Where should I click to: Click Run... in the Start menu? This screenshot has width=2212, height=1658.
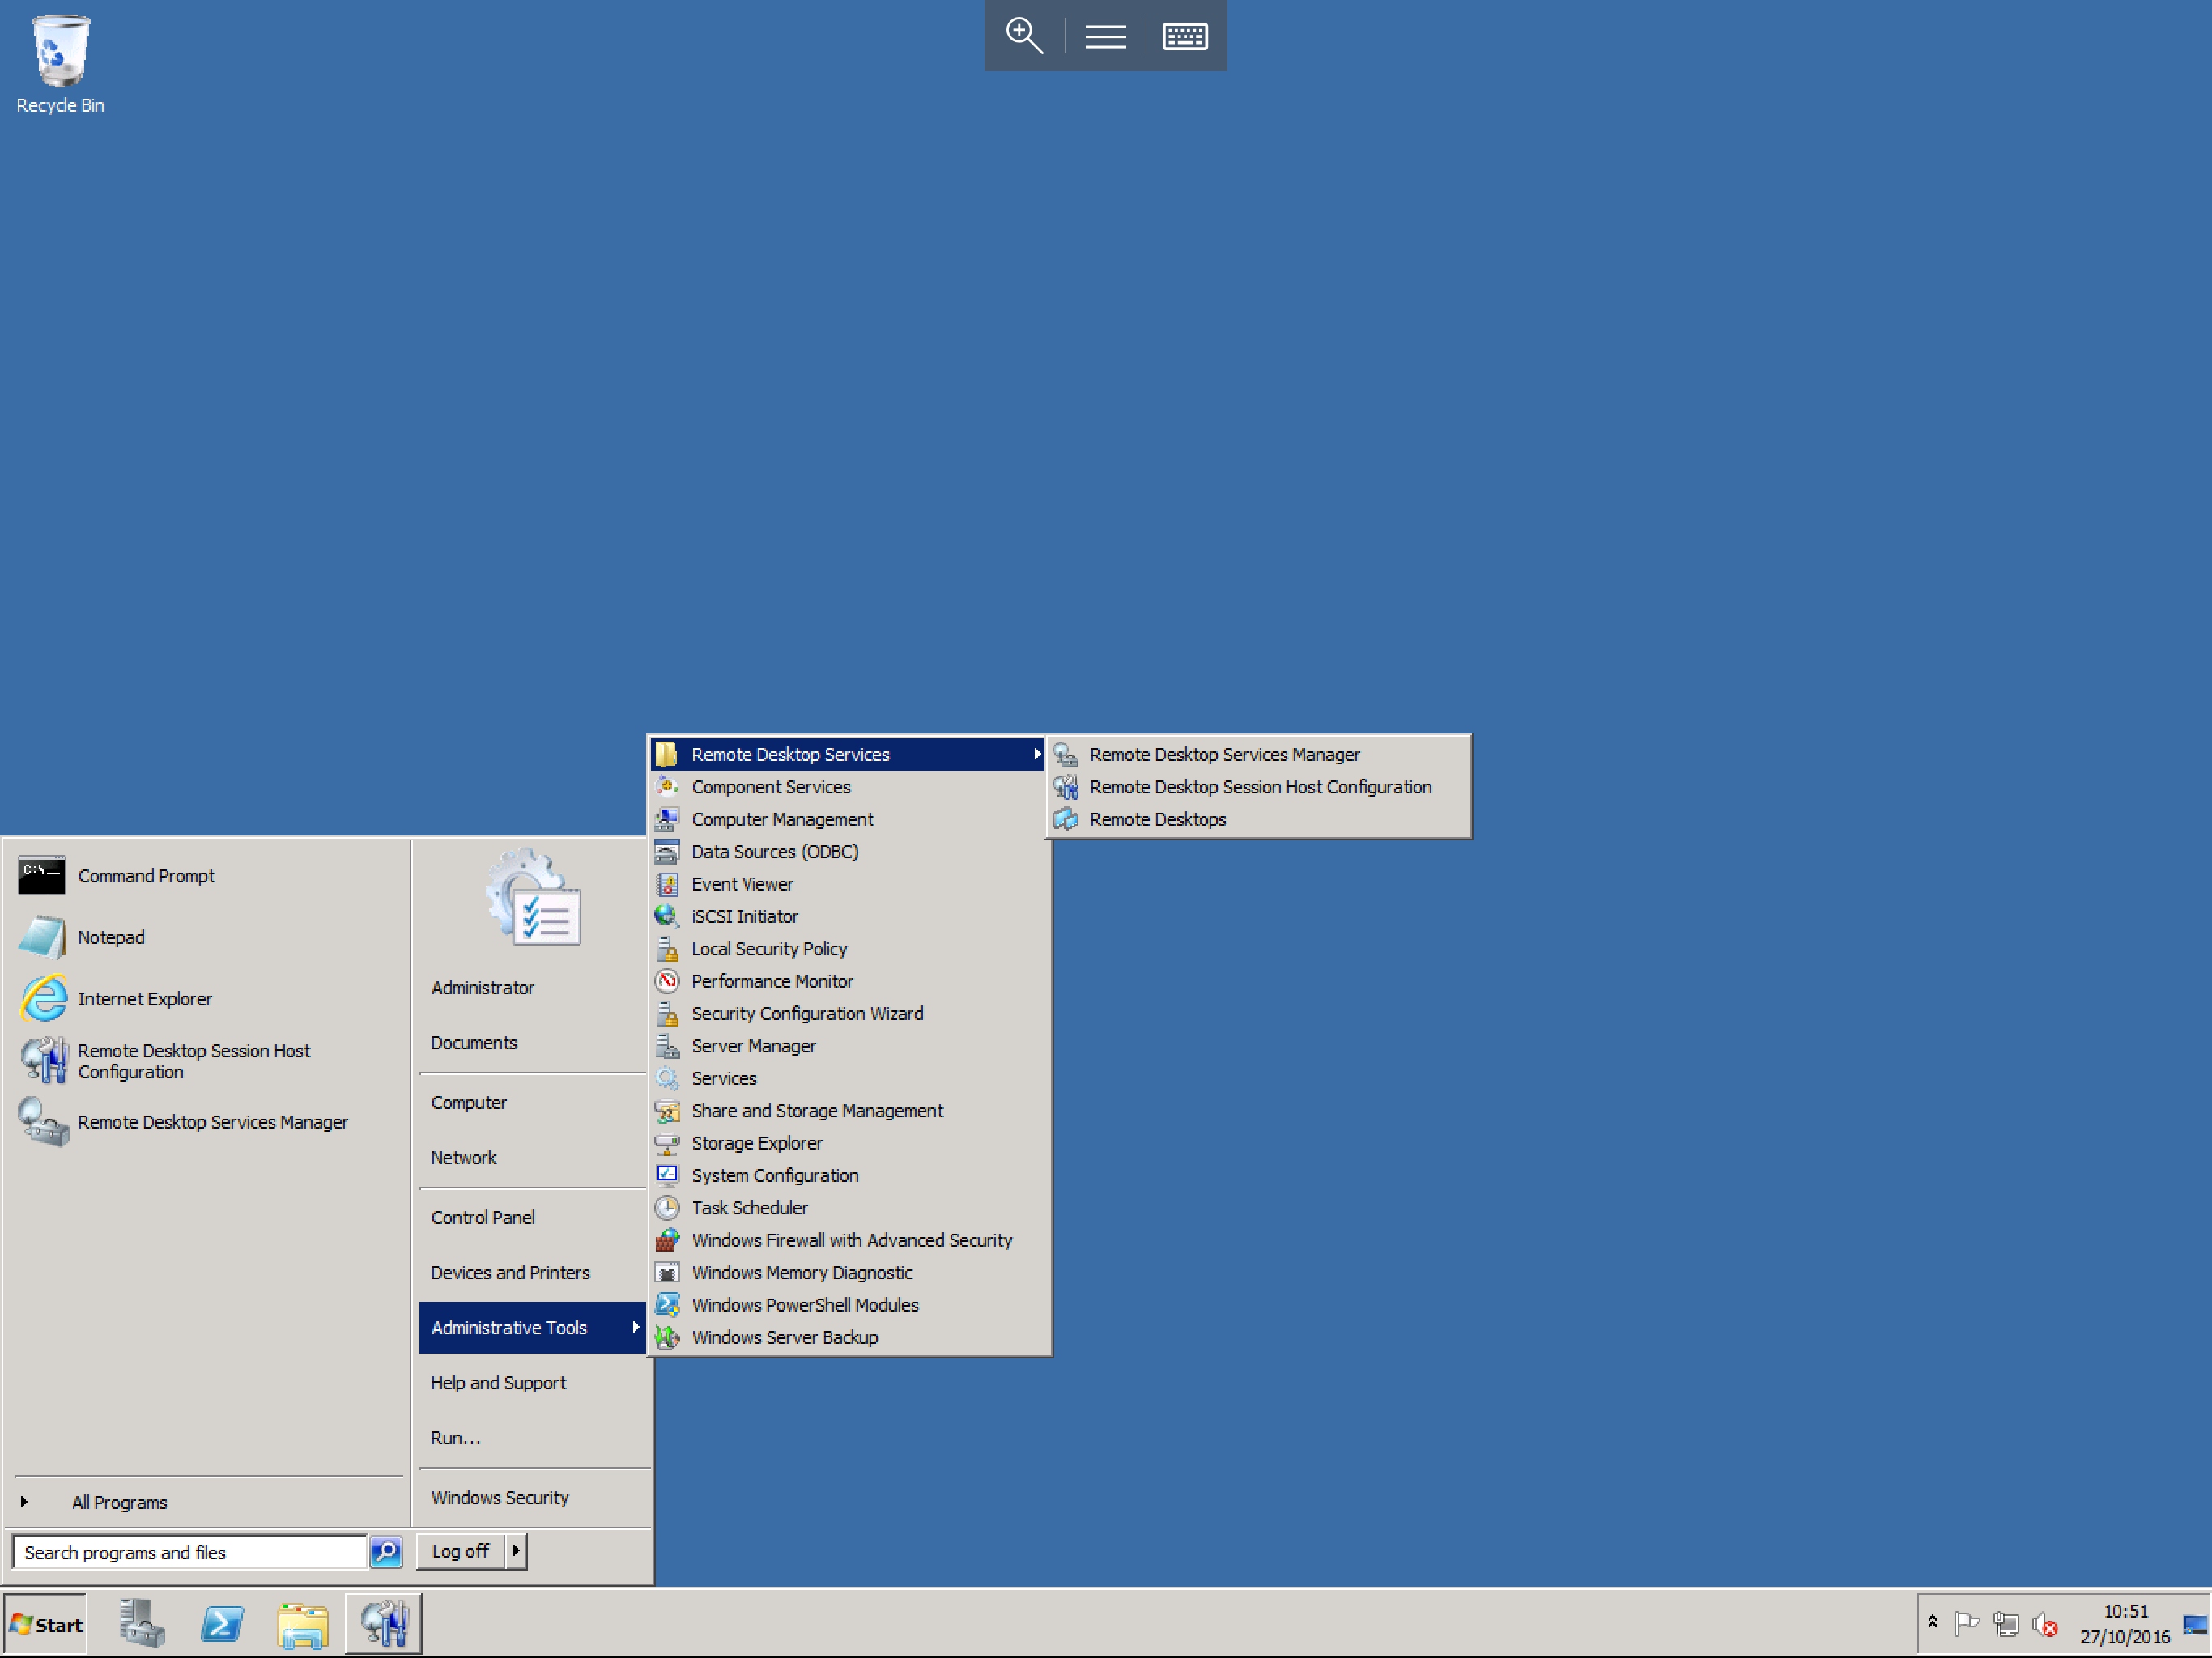533,1437
